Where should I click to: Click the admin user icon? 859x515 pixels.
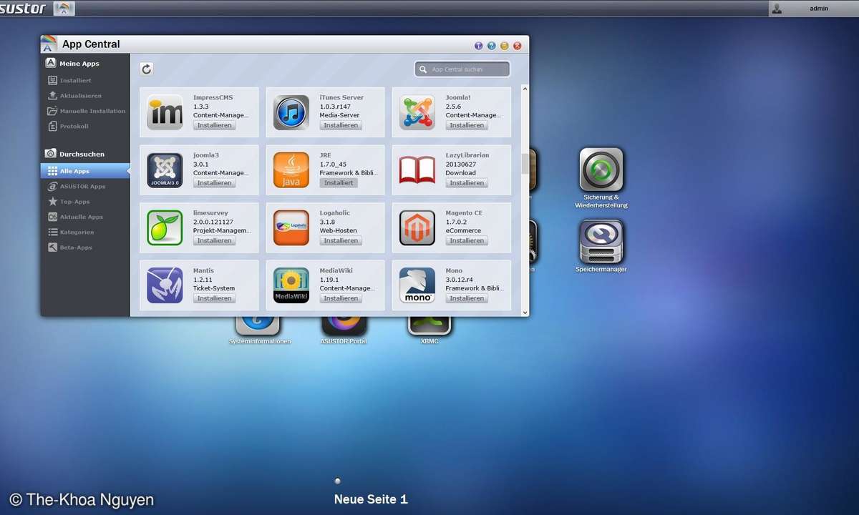(777, 9)
